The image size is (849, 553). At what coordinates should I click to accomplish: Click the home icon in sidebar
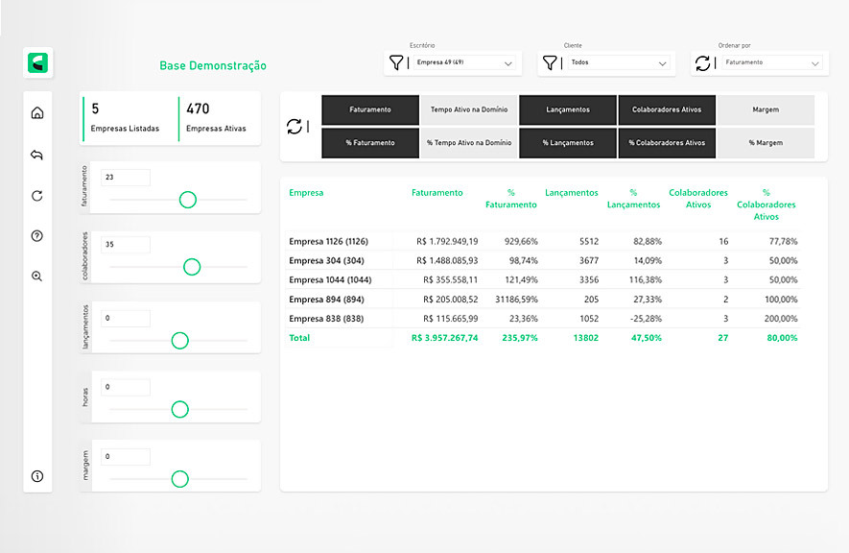coord(37,113)
